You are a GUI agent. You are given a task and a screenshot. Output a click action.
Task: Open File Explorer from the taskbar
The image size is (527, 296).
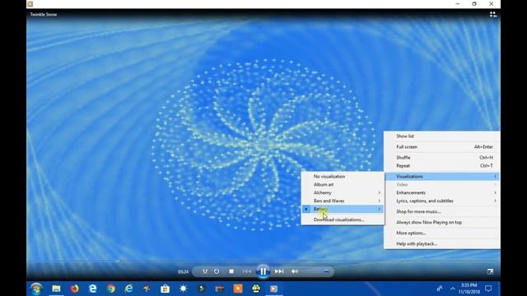click(x=57, y=289)
